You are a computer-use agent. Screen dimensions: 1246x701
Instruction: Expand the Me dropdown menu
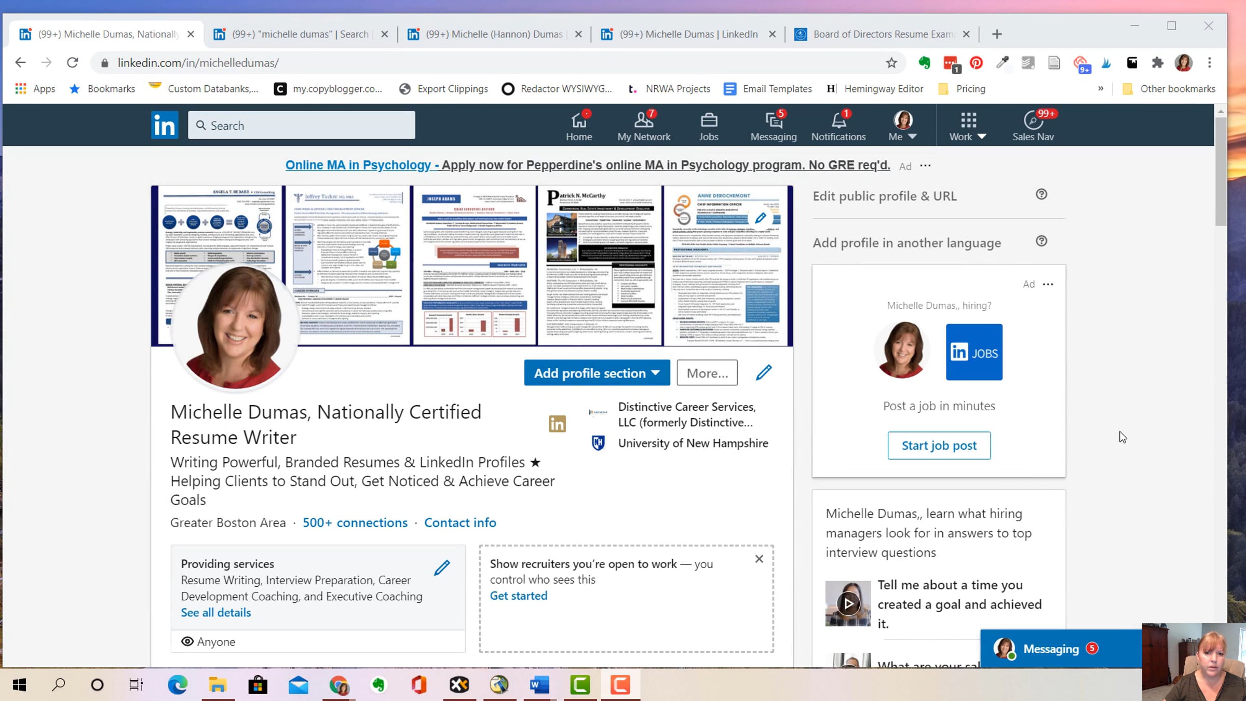(x=903, y=126)
